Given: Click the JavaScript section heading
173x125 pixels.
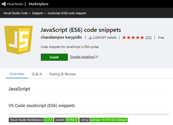Looking at the screenshot, I should pyautogui.click(x=19, y=89).
